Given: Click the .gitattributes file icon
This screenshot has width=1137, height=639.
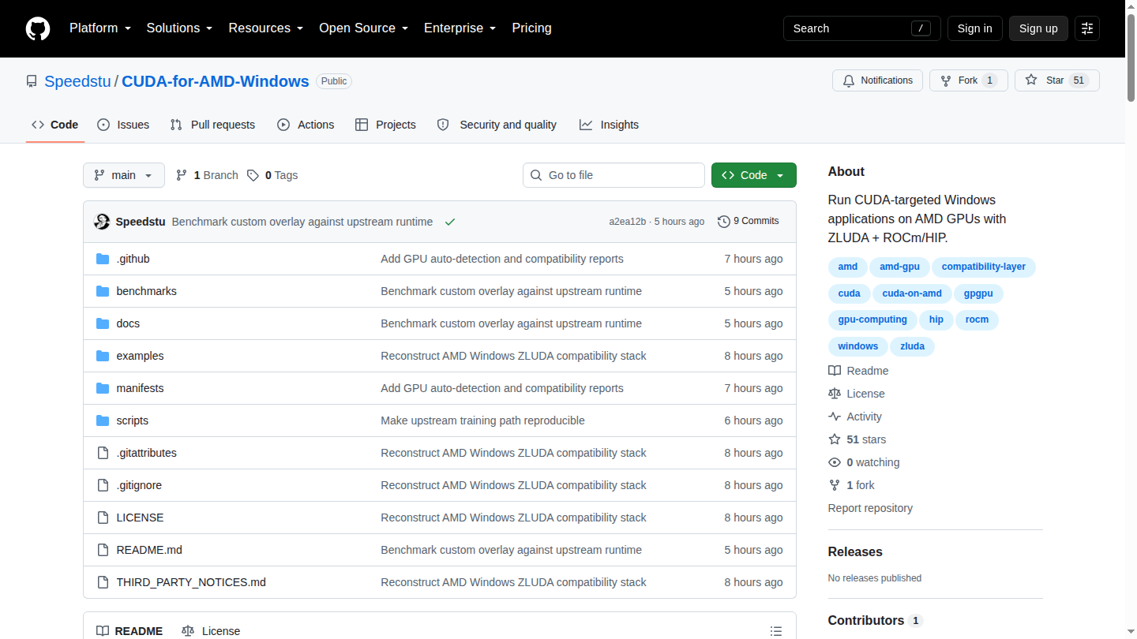Looking at the screenshot, I should (103, 453).
